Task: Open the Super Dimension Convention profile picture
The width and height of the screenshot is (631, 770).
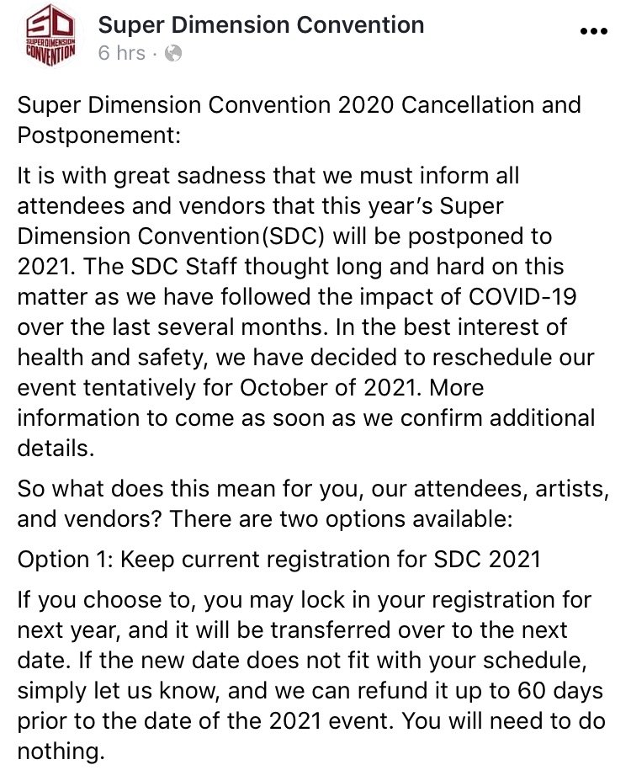Action: coord(50,35)
